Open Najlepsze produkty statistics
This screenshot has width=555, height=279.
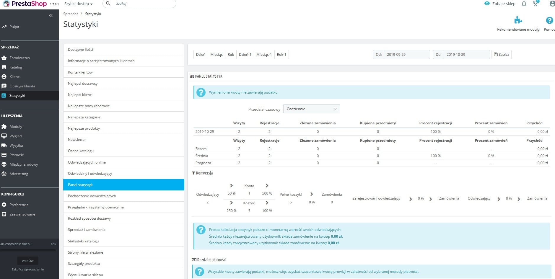pyautogui.click(x=84, y=128)
